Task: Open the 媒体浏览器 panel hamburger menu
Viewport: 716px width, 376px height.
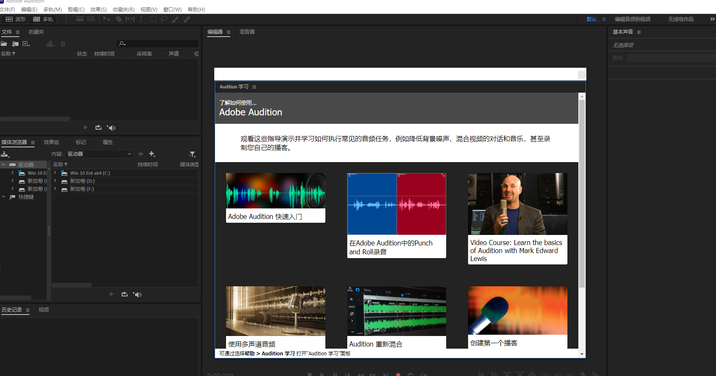Action: click(33, 142)
